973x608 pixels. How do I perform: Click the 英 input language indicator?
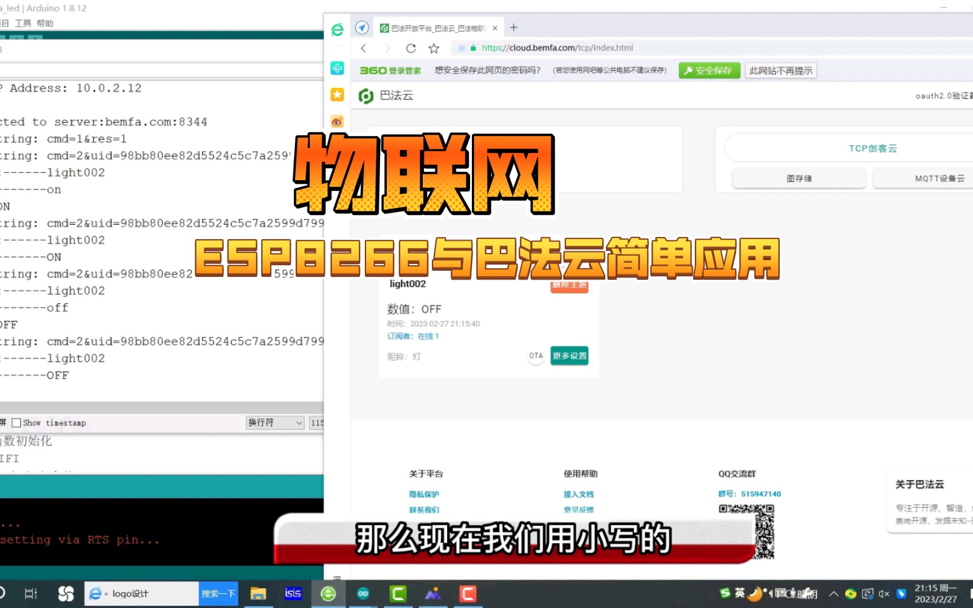click(740, 593)
